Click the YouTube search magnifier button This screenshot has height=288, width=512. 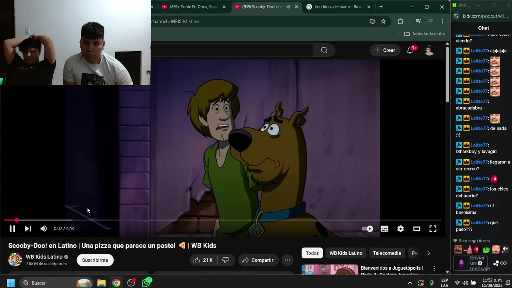(x=324, y=50)
